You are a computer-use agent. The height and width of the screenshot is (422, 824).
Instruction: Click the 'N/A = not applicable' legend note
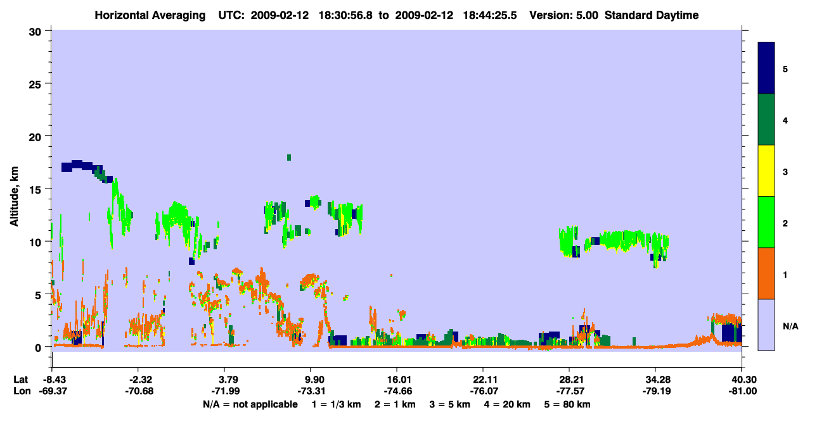pos(250,404)
